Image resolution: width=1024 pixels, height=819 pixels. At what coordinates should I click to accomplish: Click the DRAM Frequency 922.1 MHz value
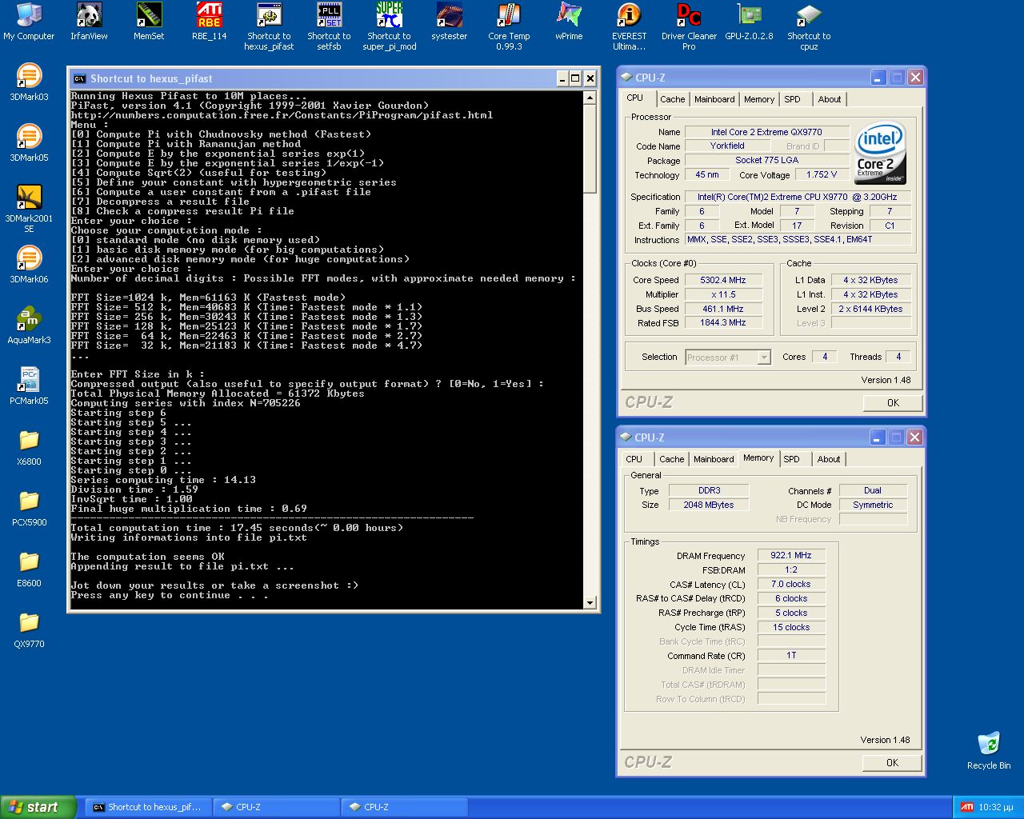click(x=791, y=555)
